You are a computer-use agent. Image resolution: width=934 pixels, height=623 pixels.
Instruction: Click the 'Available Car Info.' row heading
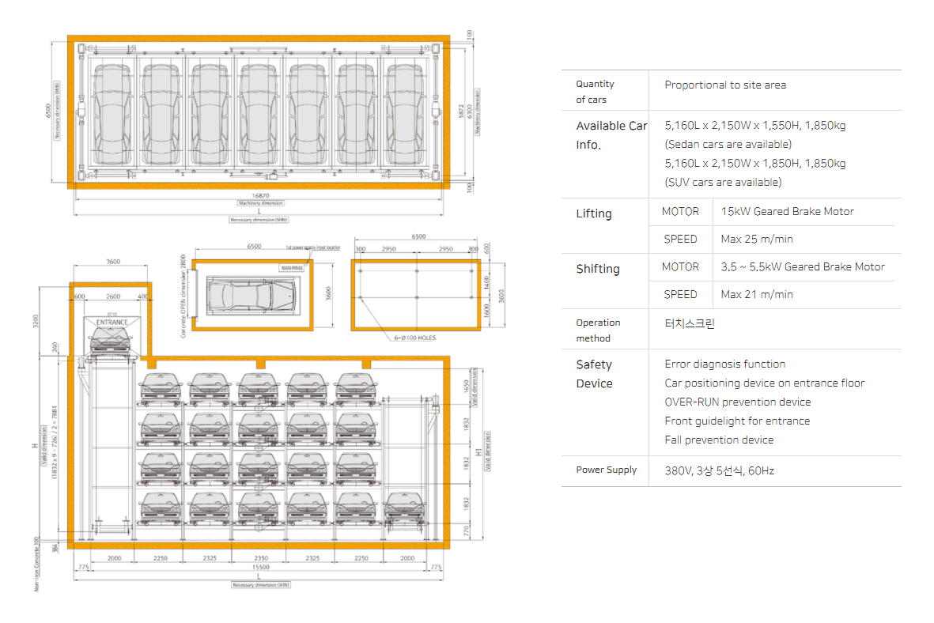(611, 135)
